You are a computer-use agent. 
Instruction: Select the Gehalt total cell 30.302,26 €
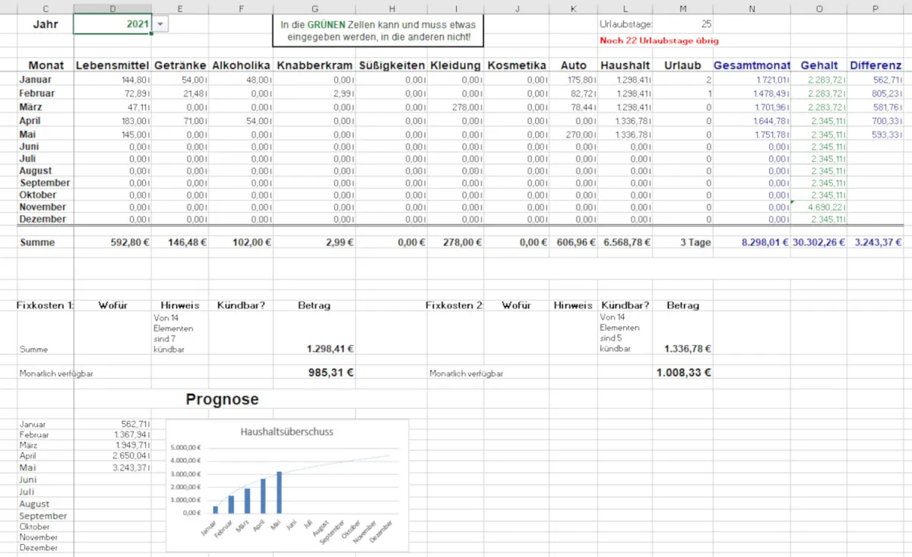(819, 242)
